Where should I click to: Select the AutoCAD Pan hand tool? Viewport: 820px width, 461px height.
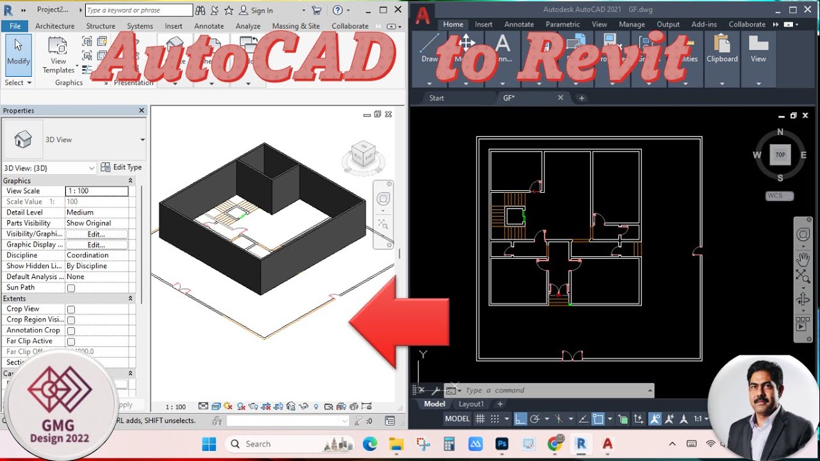pos(803,259)
